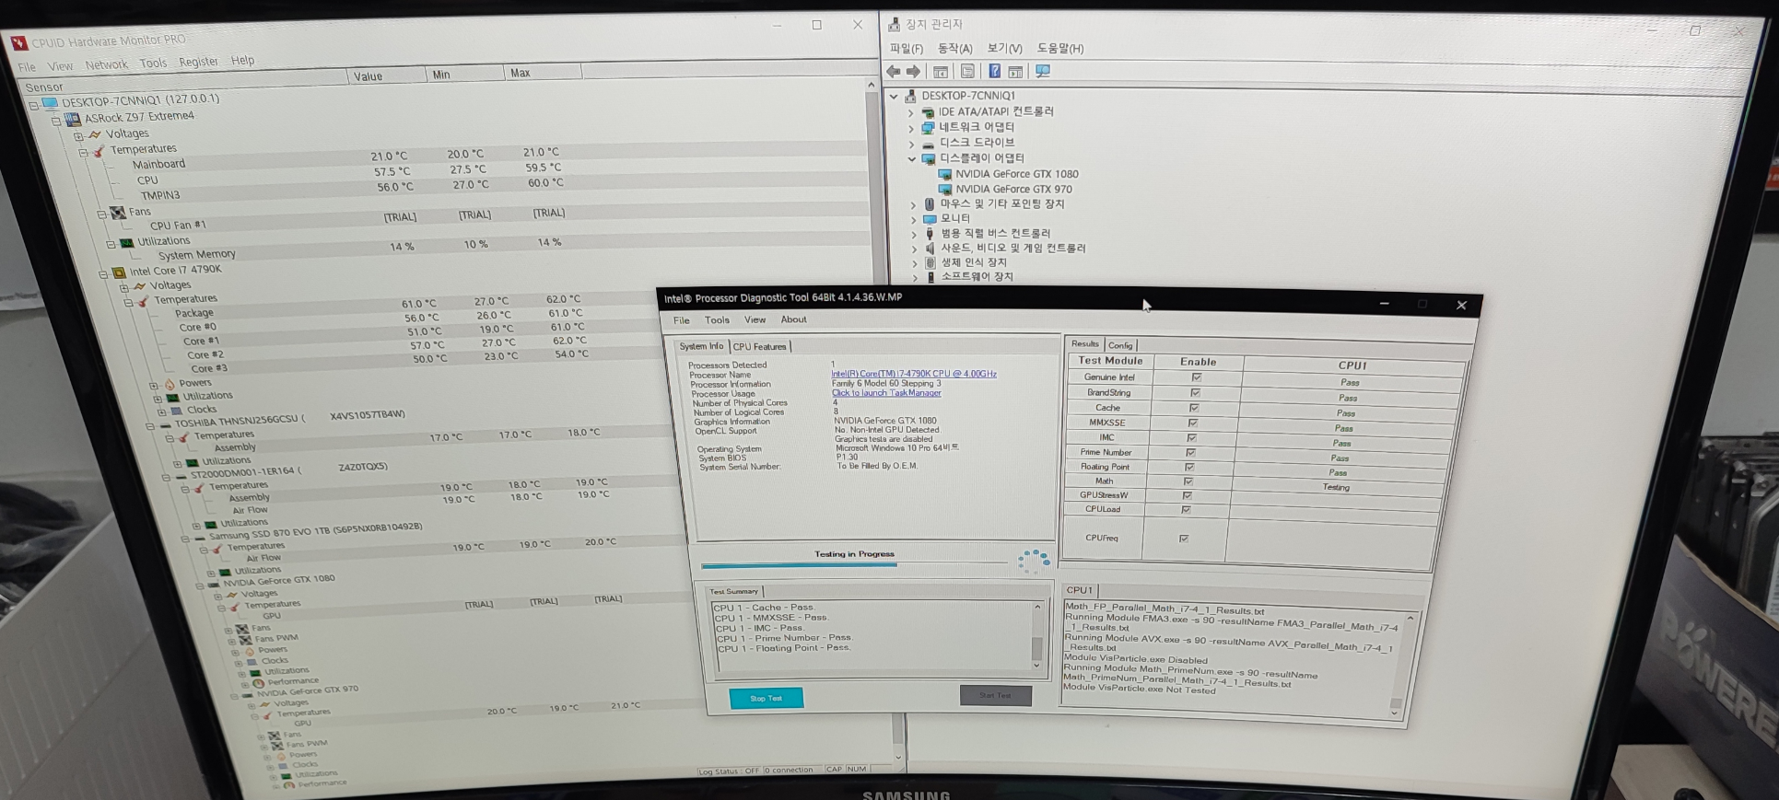Toggle the Cache test checkbox

pyautogui.click(x=1194, y=408)
